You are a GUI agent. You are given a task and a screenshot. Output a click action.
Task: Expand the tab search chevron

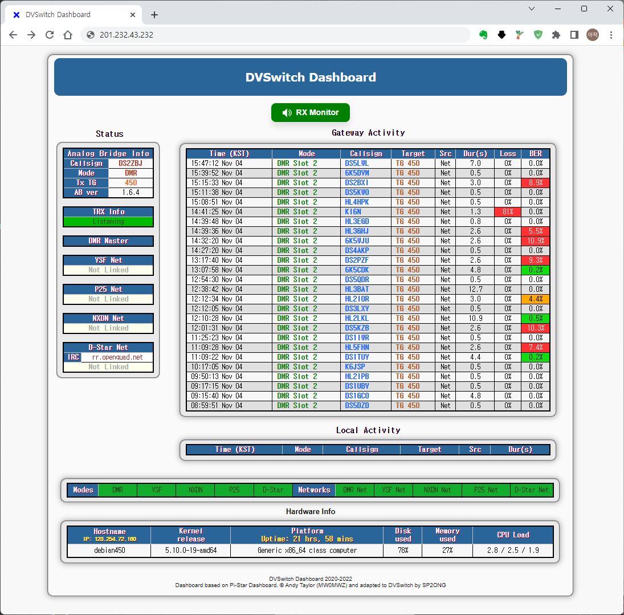click(531, 9)
